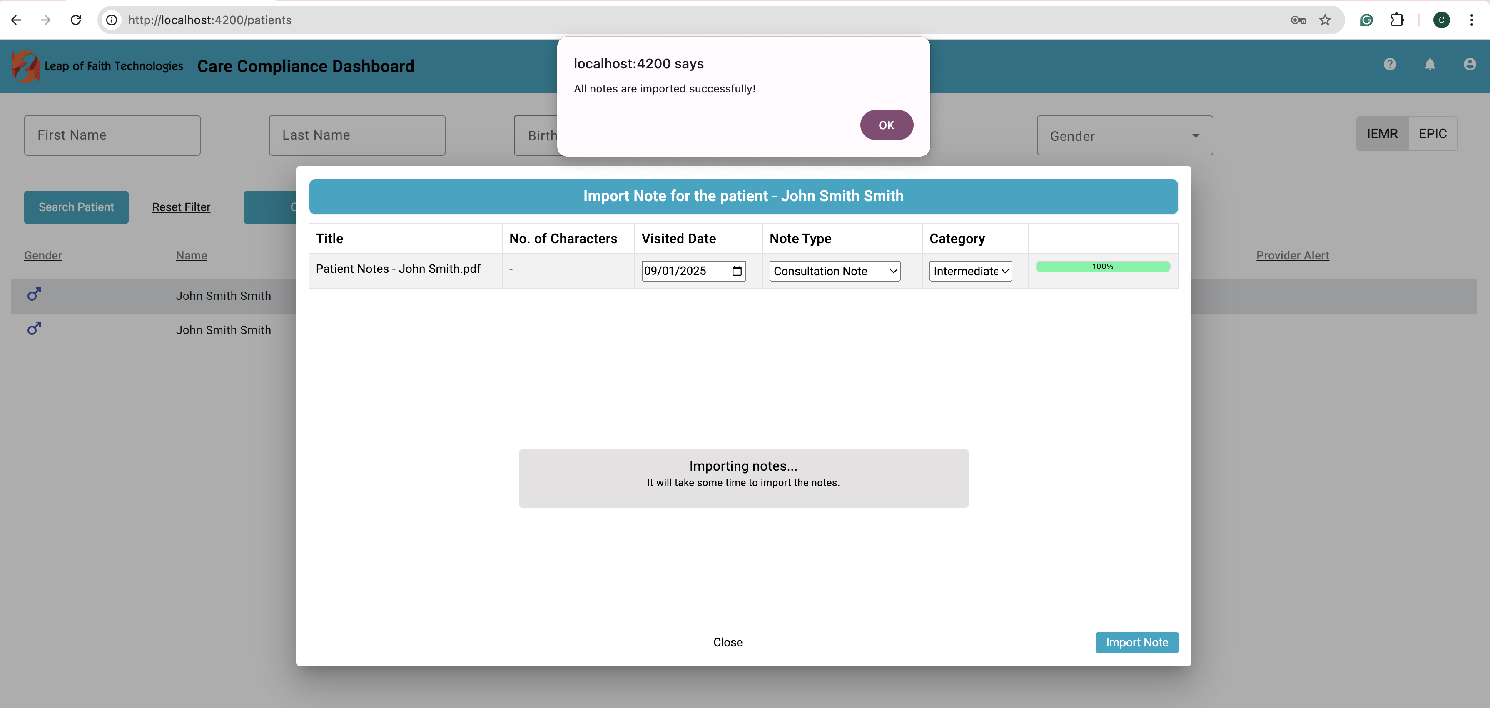
Task: Click the Grammarly extension icon
Action: click(1366, 20)
